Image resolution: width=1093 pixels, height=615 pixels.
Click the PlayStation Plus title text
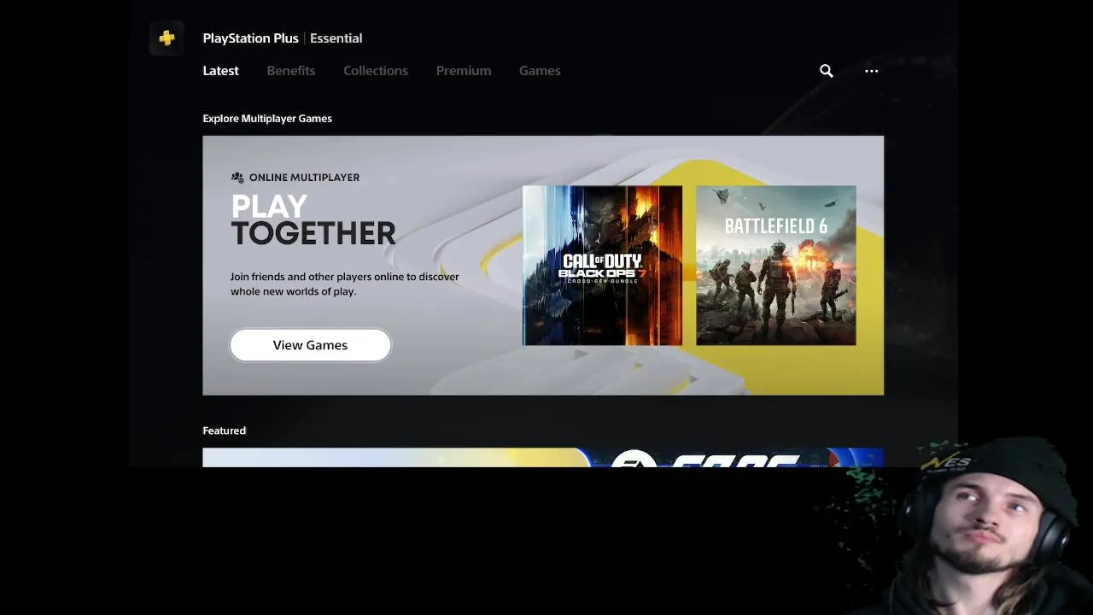(250, 38)
